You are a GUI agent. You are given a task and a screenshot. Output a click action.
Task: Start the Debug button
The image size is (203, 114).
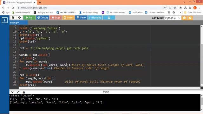pyautogui.click(x=43, y=17)
